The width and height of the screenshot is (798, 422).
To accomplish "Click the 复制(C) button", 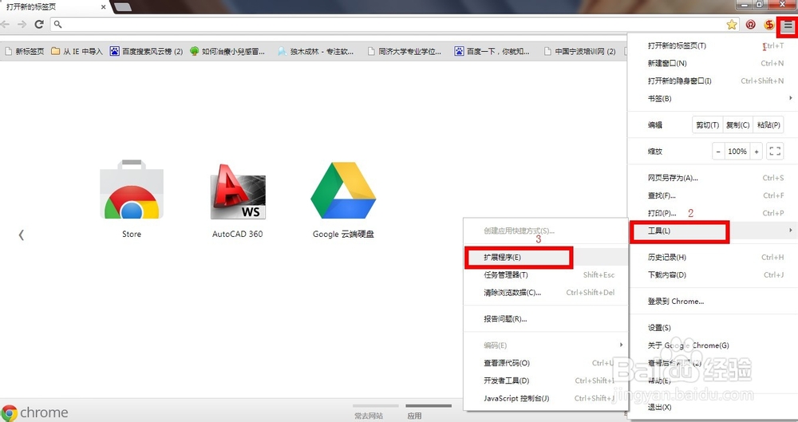I will (737, 124).
